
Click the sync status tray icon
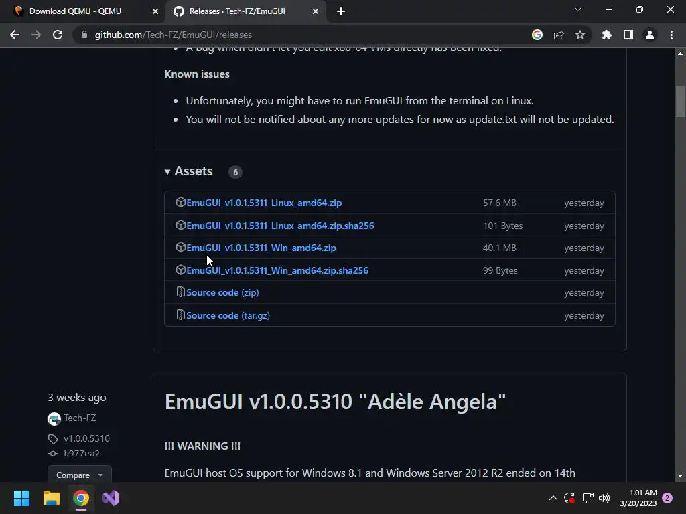pos(569,498)
